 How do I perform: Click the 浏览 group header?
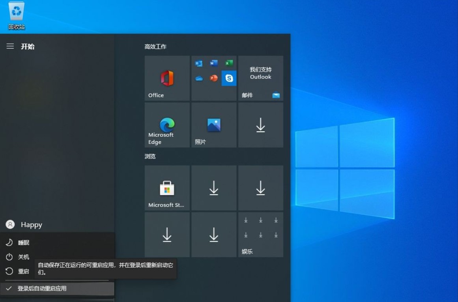coord(150,156)
